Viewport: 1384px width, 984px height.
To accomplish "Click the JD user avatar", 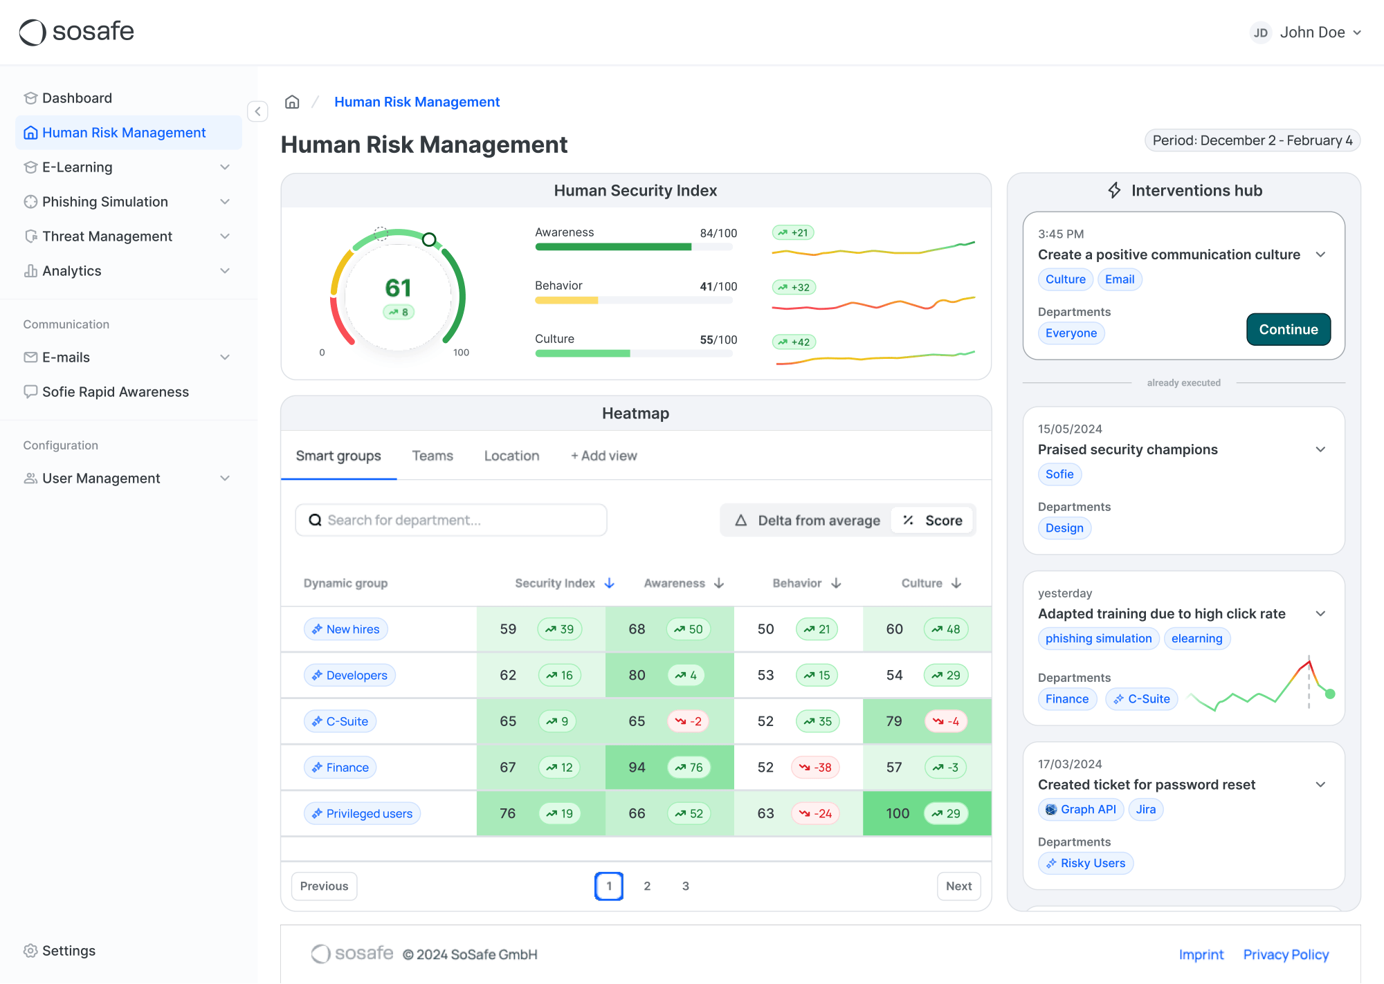I will click(x=1261, y=33).
